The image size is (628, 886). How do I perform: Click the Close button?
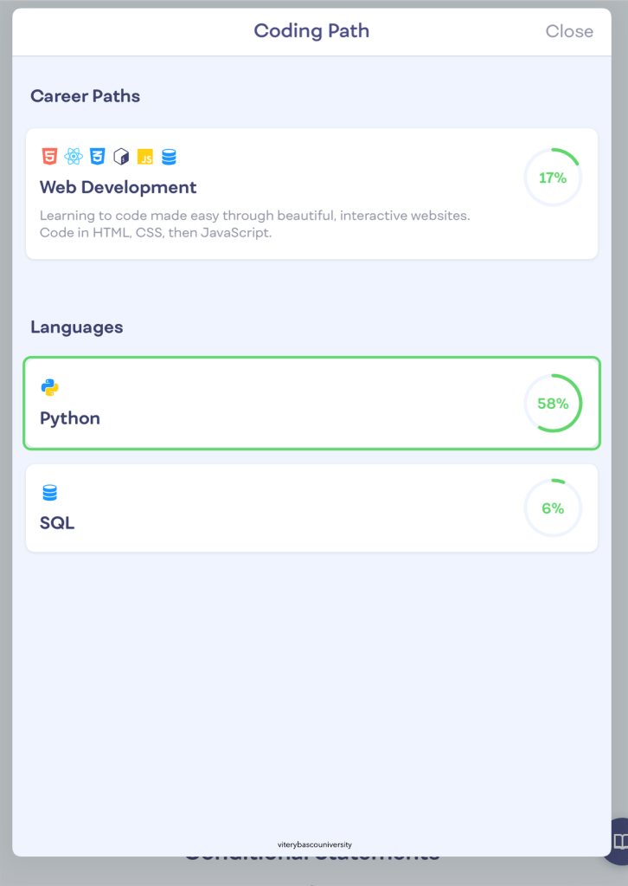(x=568, y=31)
